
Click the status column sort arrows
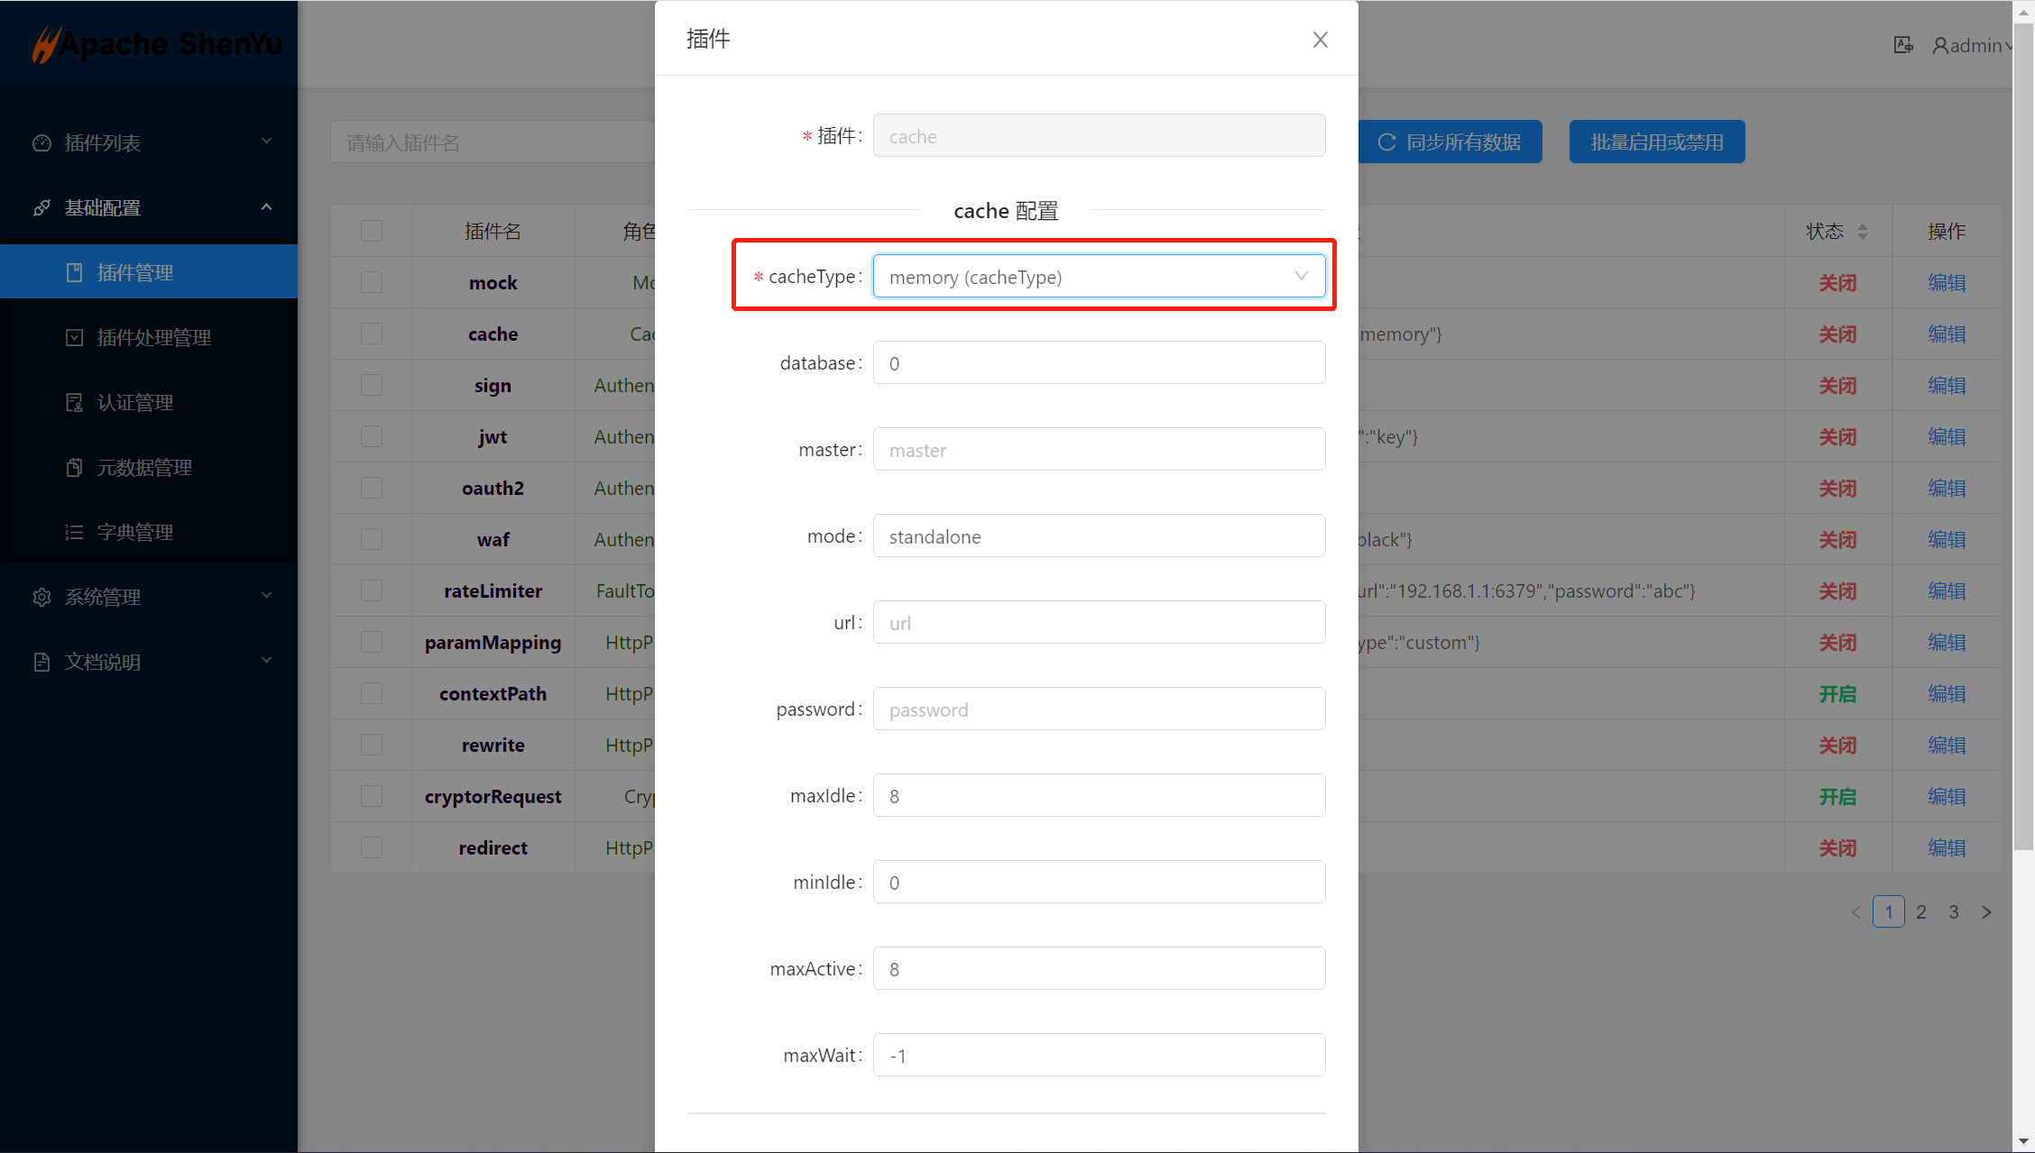pos(1863,232)
